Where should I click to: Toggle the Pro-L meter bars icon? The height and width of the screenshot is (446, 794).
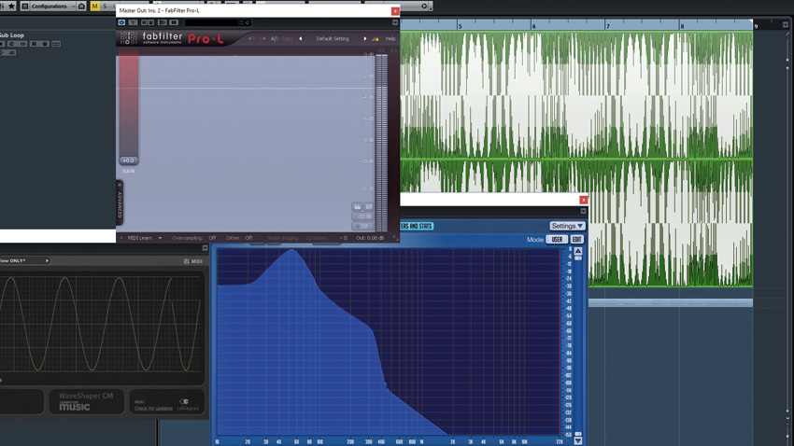click(x=369, y=206)
